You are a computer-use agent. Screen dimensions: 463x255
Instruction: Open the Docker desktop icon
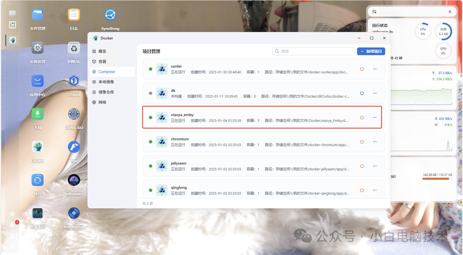[x=37, y=147]
